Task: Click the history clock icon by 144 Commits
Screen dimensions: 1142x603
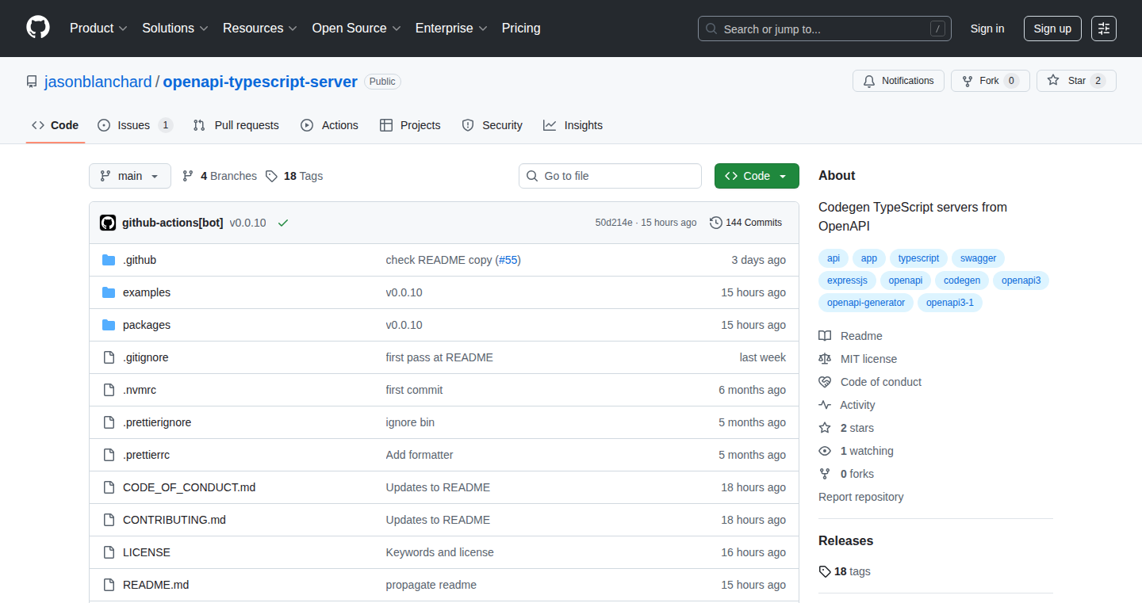Action: coord(716,223)
